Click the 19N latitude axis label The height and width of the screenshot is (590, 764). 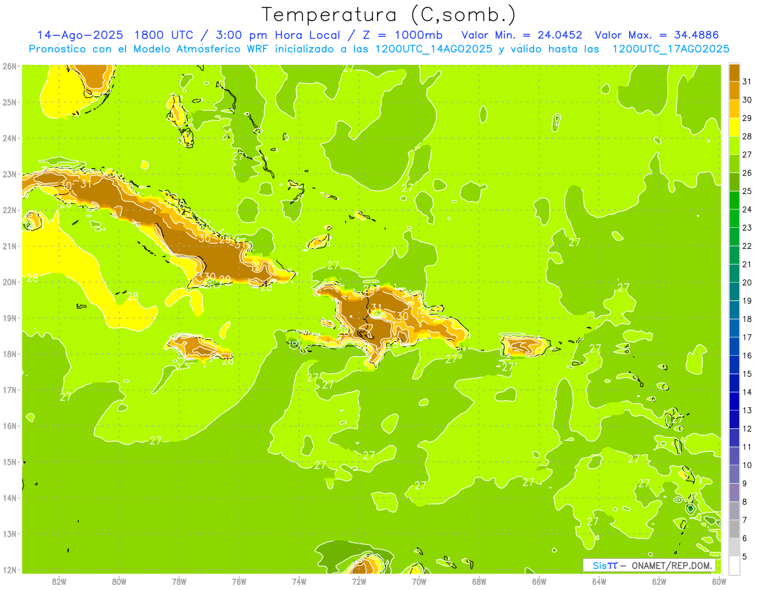tap(9, 318)
